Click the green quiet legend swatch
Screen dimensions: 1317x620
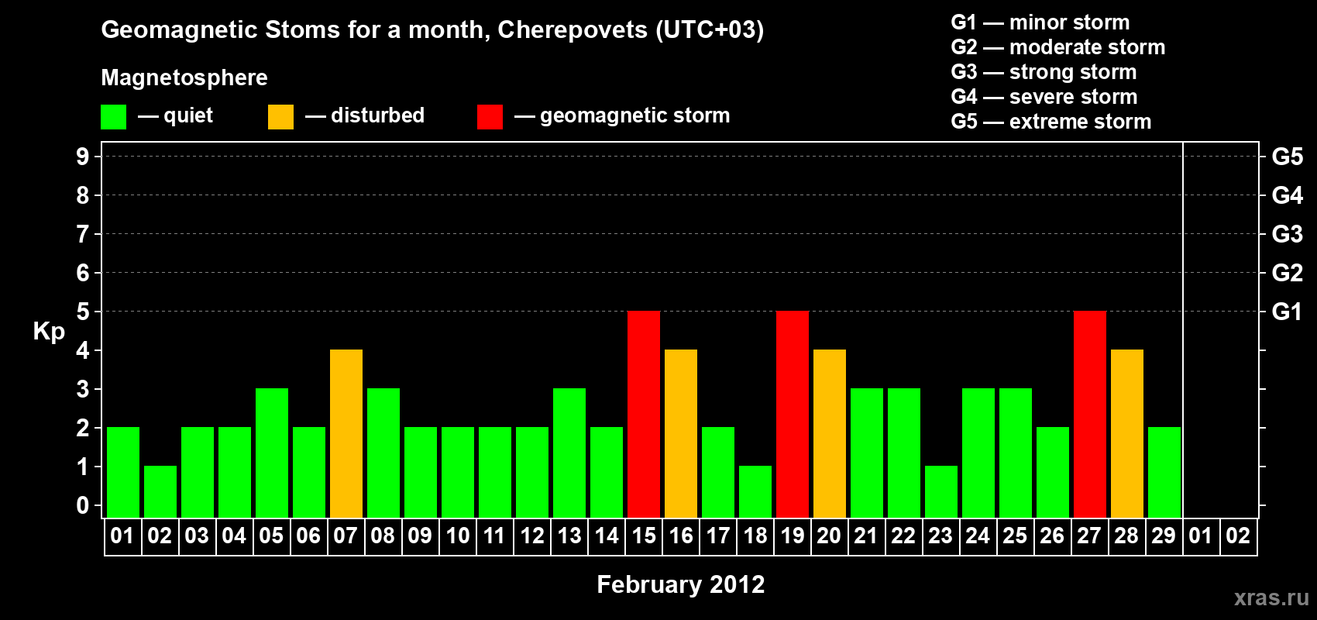tap(113, 117)
